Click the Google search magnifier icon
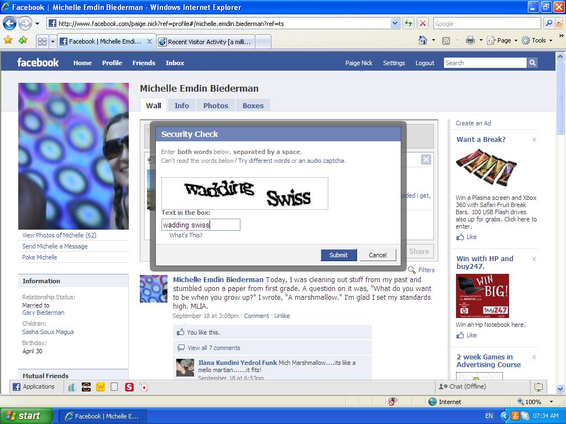The height and width of the screenshot is (424, 566). (x=549, y=23)
